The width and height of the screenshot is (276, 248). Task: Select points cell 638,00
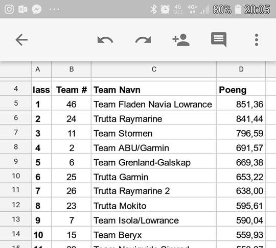click(241, 190)
